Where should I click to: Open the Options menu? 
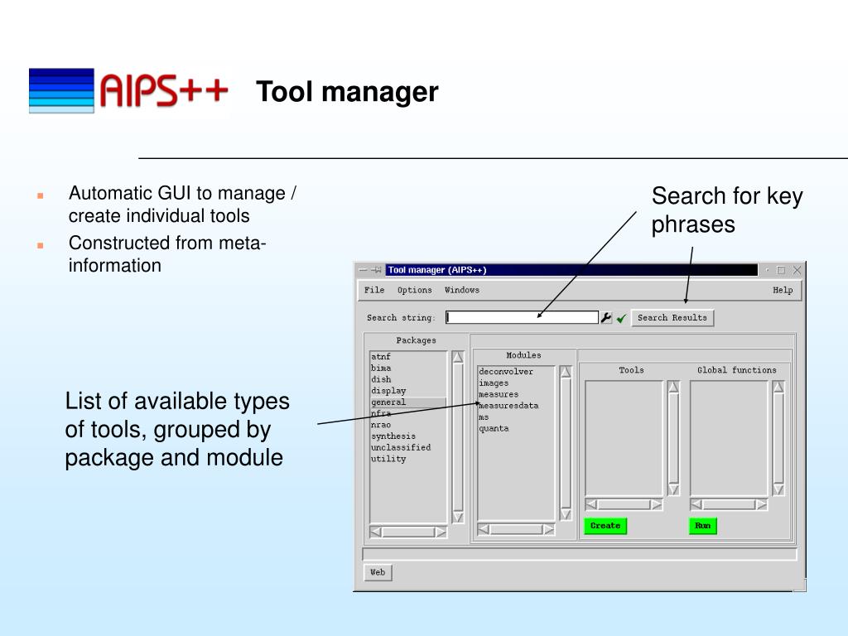point(415,291)
